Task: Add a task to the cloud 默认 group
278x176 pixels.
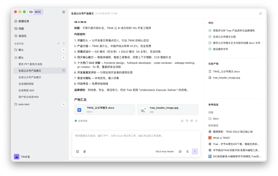Action: click(64, 58)
